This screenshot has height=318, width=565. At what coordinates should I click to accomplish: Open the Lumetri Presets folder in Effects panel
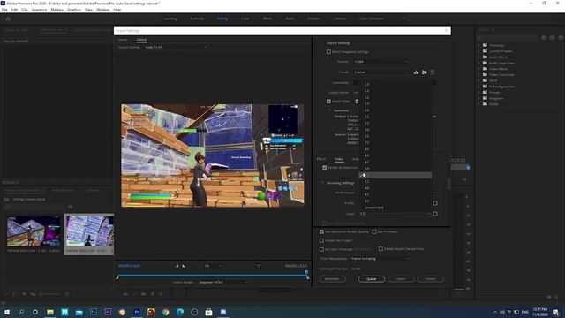tap(501, 51)
